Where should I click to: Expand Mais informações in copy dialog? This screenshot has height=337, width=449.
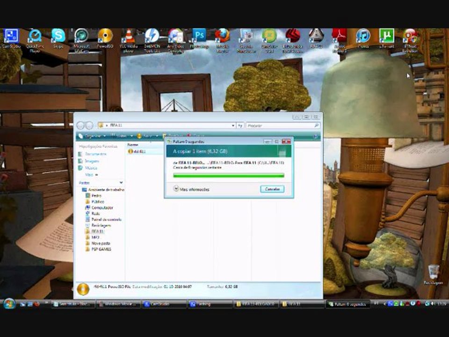click(x=192, y=189)
